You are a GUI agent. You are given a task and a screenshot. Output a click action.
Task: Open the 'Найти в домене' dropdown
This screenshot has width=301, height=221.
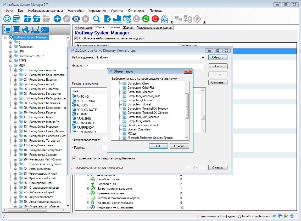203,57
